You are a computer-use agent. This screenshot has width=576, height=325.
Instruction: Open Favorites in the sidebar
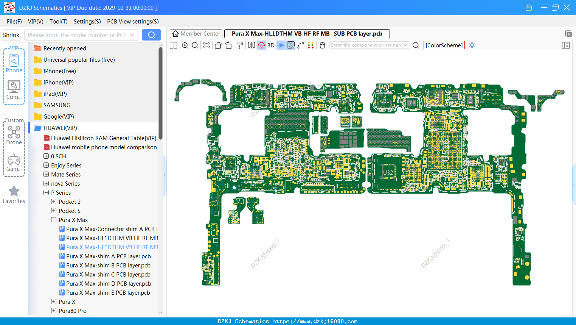coord(14,195)
